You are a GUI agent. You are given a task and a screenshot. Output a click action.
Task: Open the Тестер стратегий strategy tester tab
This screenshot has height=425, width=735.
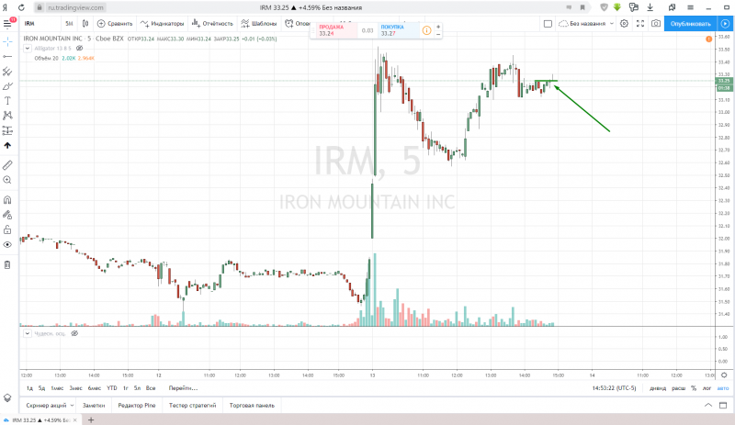192,406
